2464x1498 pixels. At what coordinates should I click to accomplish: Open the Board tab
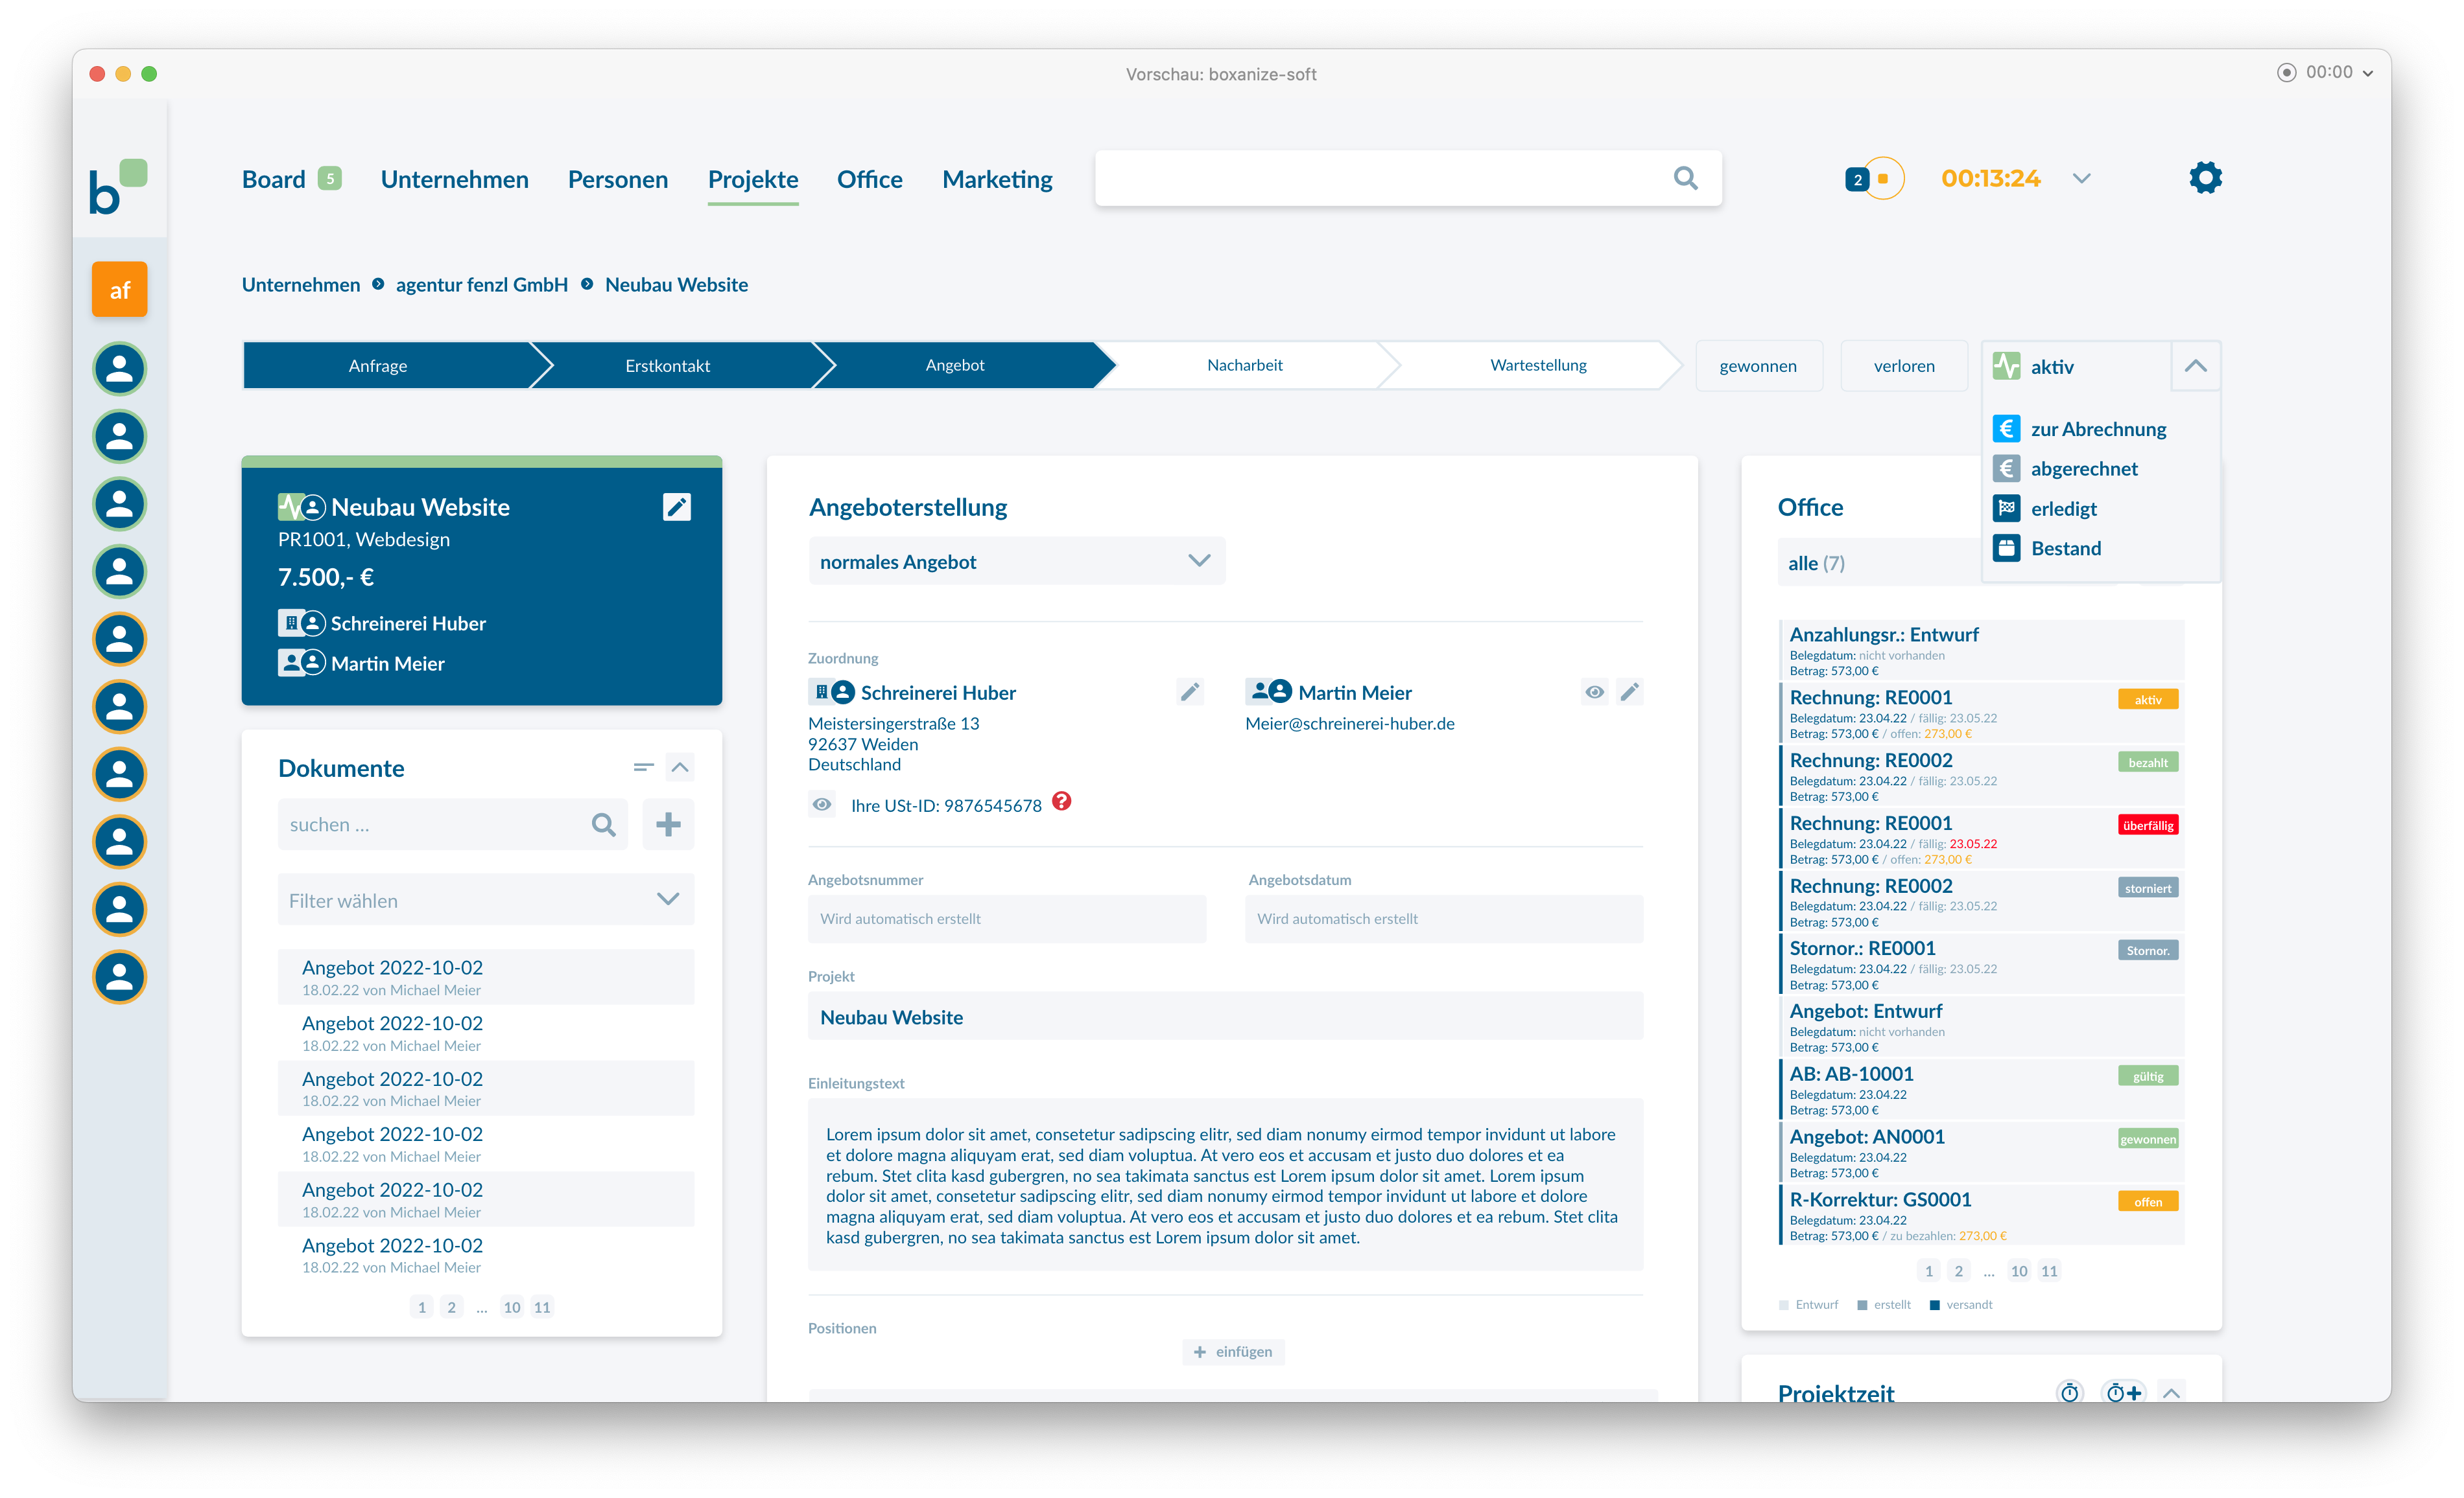pyautogui.click(x=273, y=179)
